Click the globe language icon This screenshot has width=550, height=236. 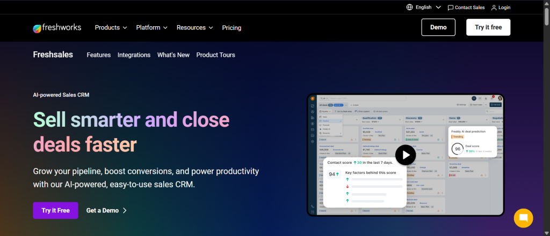tap(410, 7)
